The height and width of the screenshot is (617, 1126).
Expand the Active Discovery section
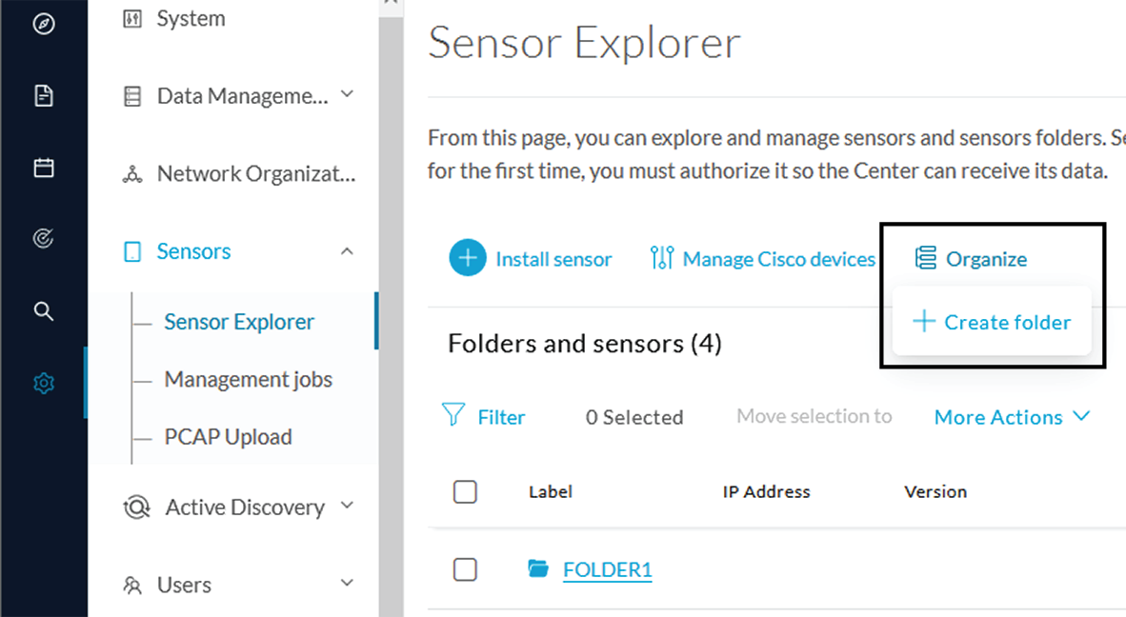click(347, 505)
